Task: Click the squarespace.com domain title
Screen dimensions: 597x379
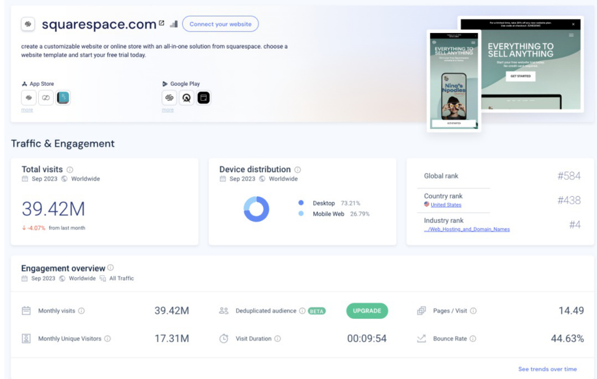Action: pyautogui.click(x=99, y=24)
